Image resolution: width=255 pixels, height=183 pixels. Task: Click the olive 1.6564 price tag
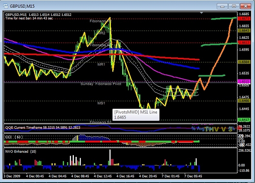tap(244, 62)
